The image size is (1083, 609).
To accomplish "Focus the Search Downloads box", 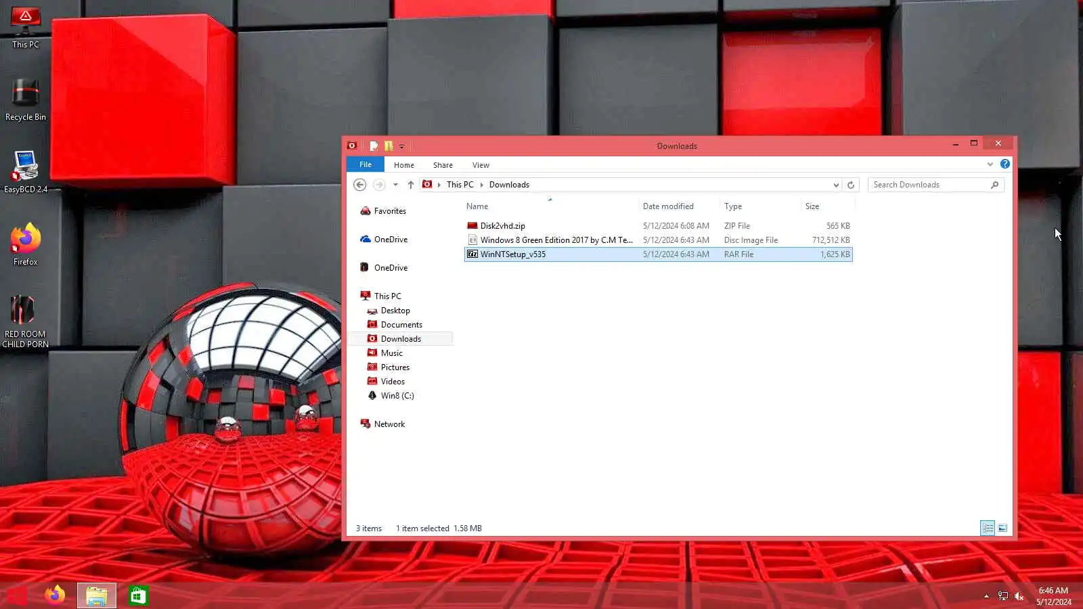I will [x=930, y=185].
